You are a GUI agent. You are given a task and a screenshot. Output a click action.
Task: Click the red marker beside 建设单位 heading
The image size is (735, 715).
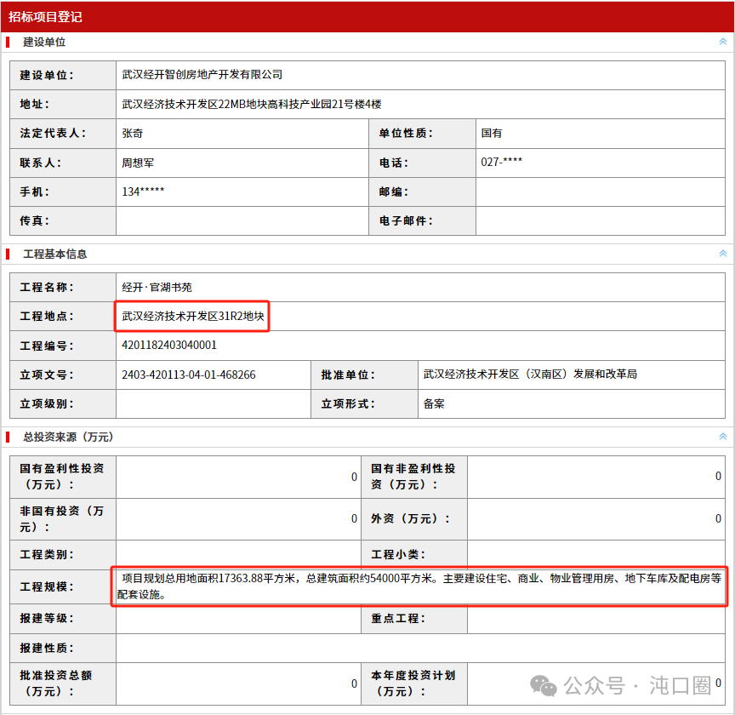[x=9, y=42]
